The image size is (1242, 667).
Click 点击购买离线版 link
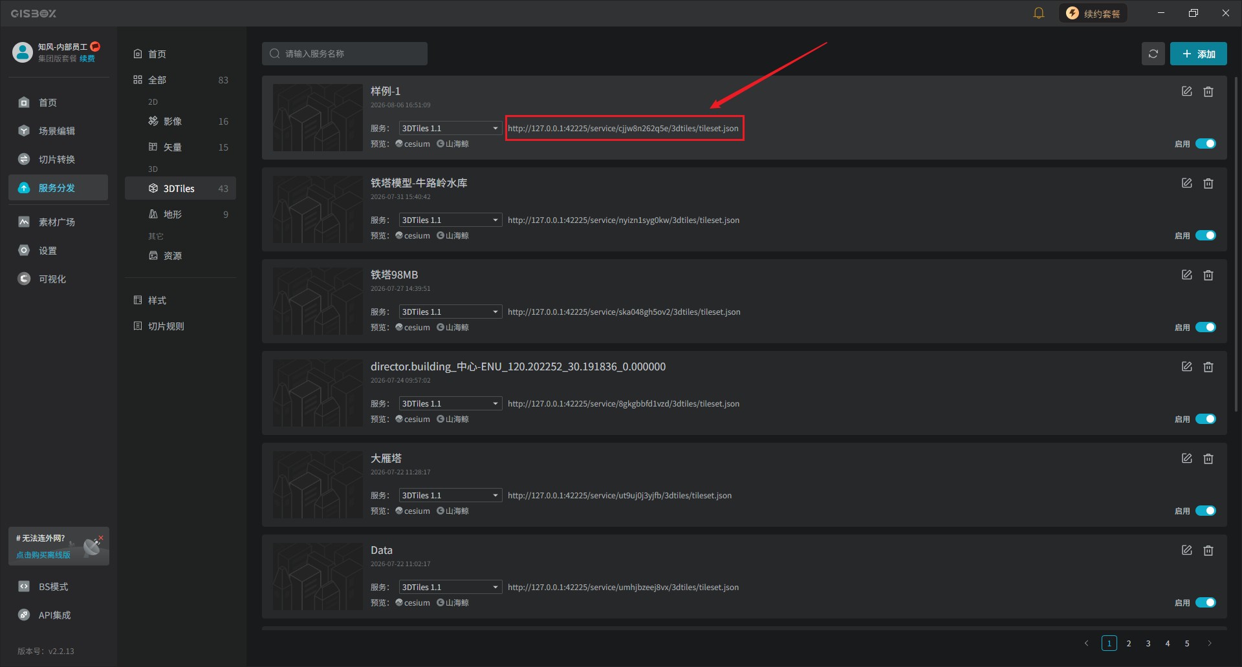[x=43, y=555]
